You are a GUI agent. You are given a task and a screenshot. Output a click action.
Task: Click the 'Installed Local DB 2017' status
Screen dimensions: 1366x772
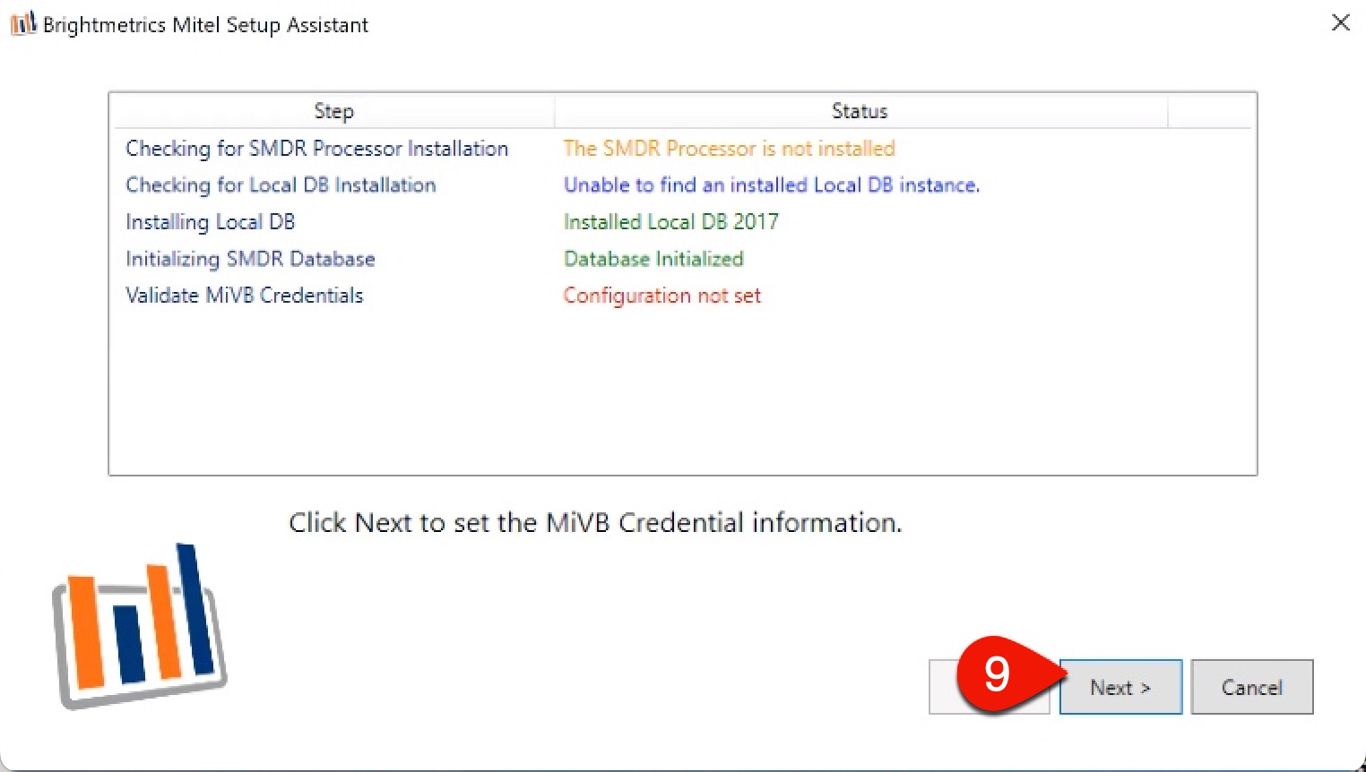[x=670, y=222]
